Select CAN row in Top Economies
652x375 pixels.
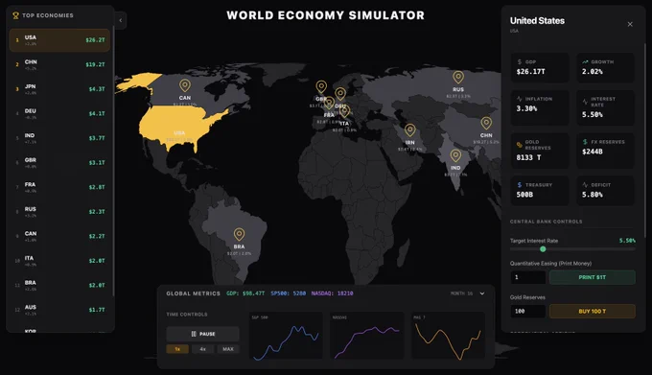click(59, 236)
